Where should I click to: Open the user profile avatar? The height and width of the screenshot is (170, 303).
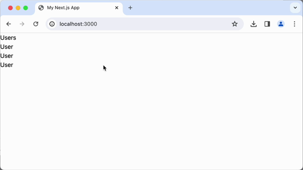point(281,24)
